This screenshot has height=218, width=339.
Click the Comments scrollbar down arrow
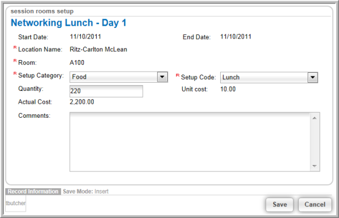click(x=315, y=166)
